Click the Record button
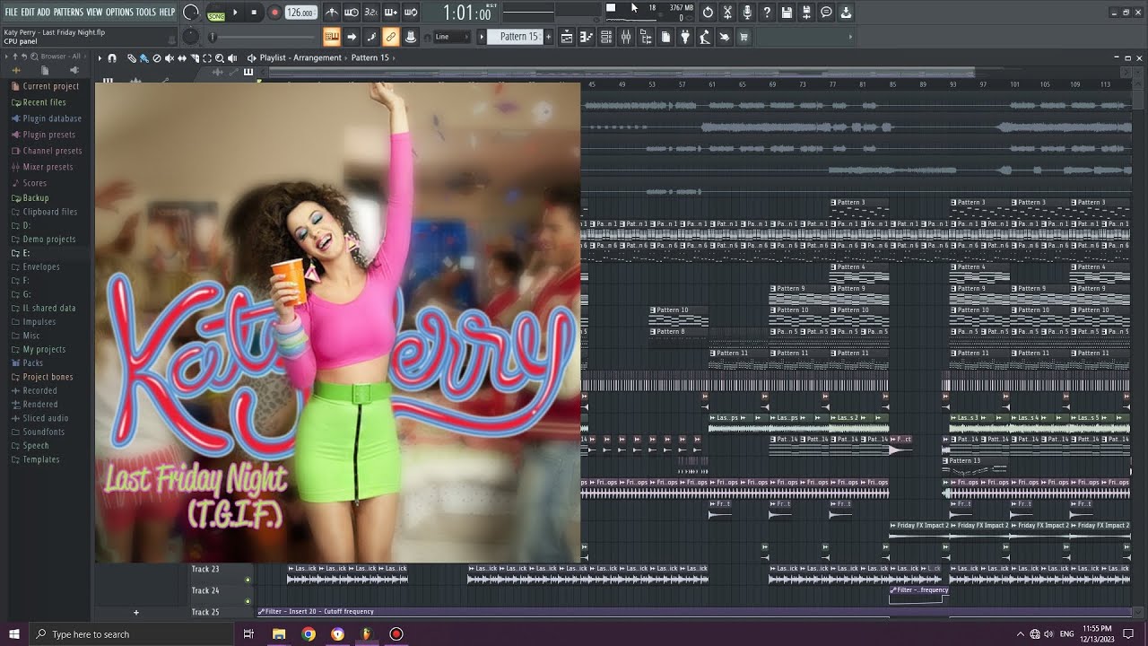Viewport: 1148px width, 646px height. click(x=274, y=13)
